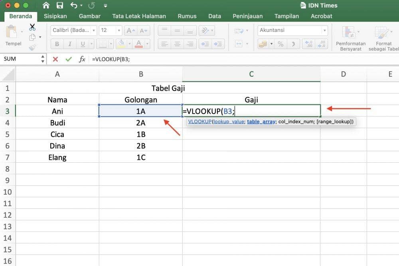Click the increase decimal icon

point(308,43)
